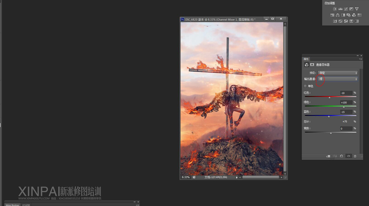Viewport: 369px width, 206px height.
Task: Delete this adjustment layer (trash icon)
Action: [x=355, y=156]
